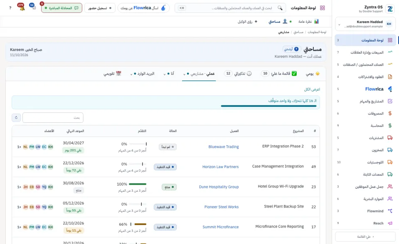
Task: Click Case Management Integration project name
Action: (278, 166)
